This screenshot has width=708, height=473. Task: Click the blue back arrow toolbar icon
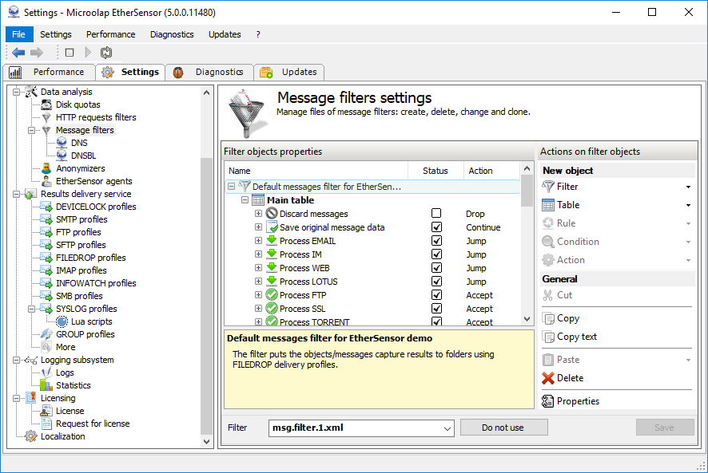[x=18, y=53]
